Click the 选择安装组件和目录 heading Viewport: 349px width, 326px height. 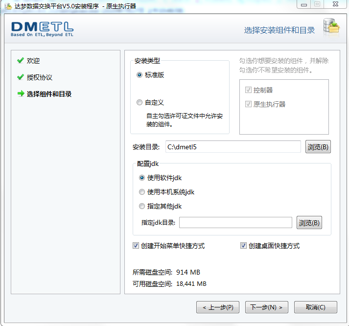[279, 30]
